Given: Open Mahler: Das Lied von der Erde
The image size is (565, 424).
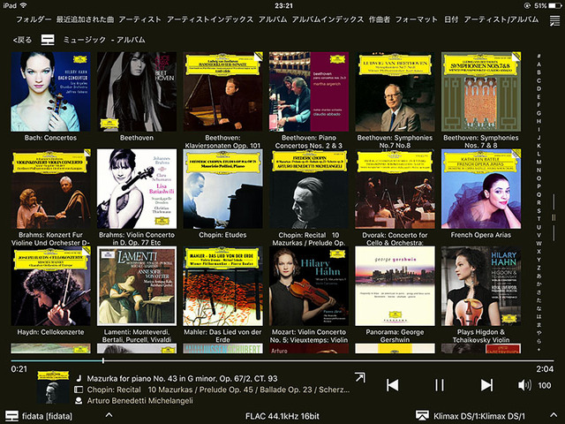Looking at the screenshot, I should tap(222, 286).
